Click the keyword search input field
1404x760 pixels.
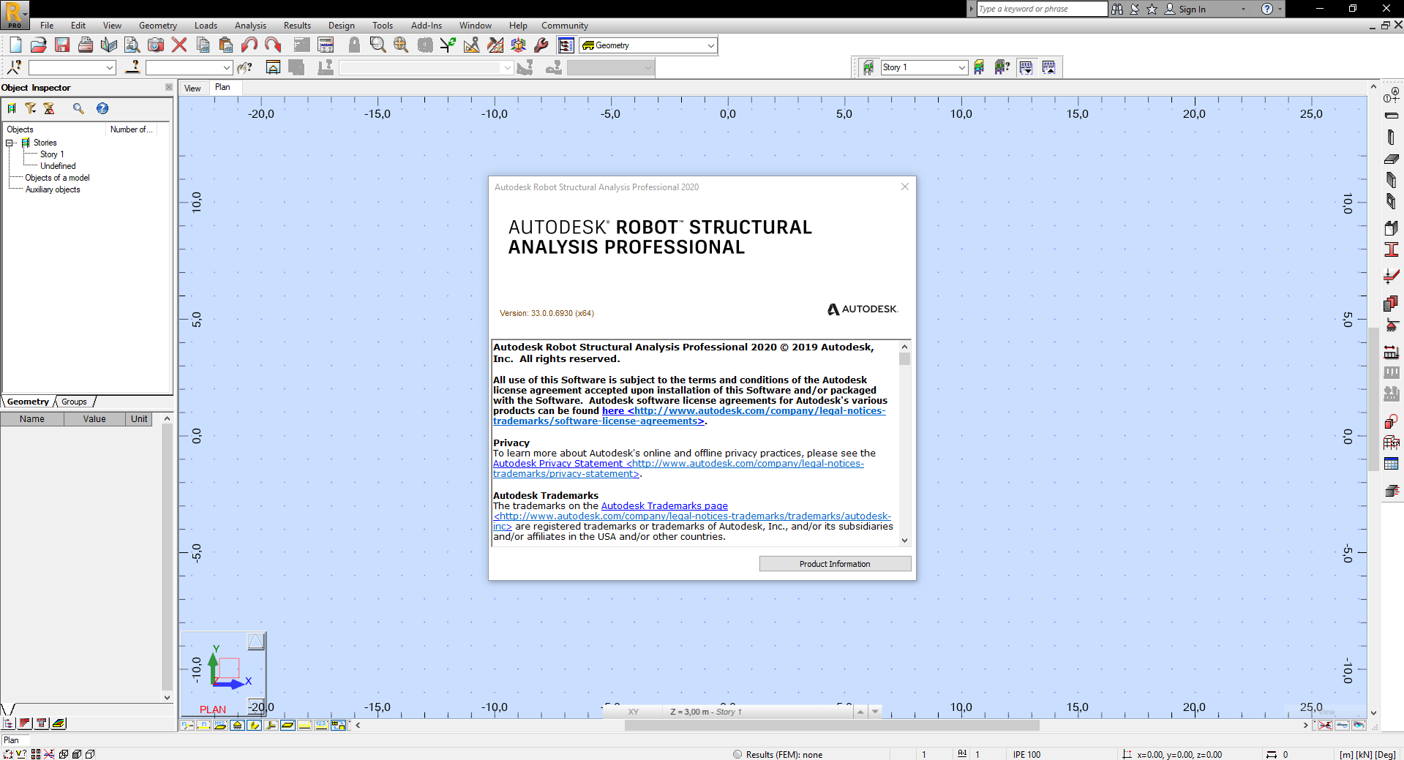click(1042, 9)
